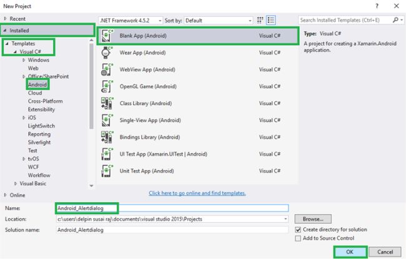Select the Workflow category
Screen dimensions: 406x259
(39, 175)
